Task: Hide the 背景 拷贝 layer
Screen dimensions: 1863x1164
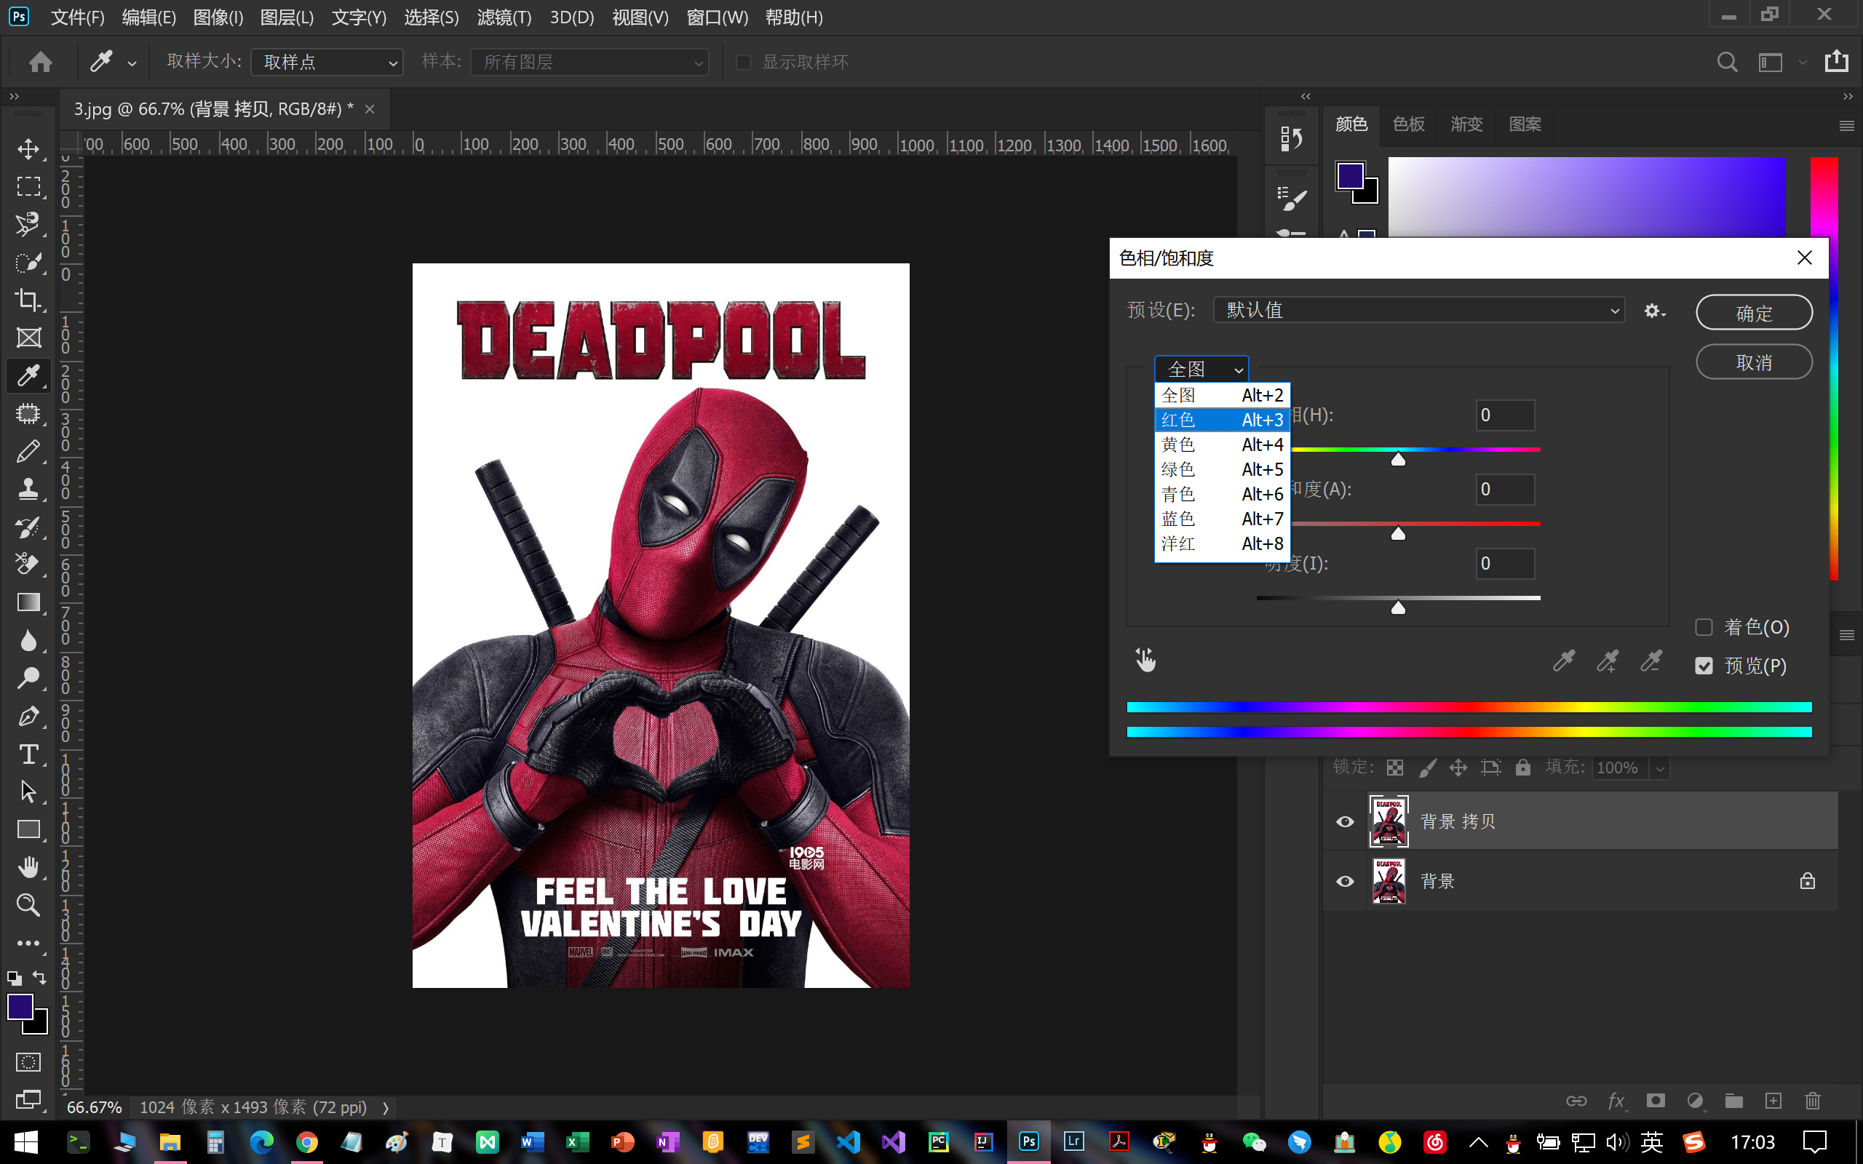Action: click(1345, 821)
